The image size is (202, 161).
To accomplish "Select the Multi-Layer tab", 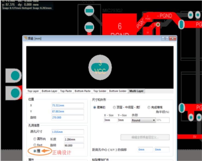I will [x=136, y=91].
